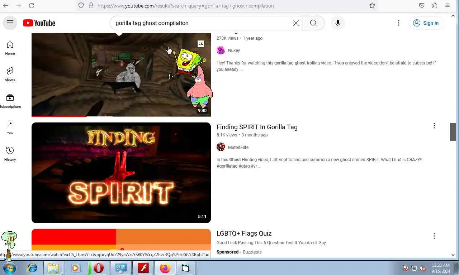Click the scrollbar down arrow
Viewport: 459px width, 275px height.
pos(453,255)
